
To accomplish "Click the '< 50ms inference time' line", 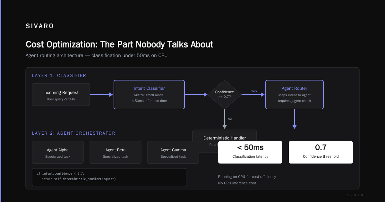I will (x=149, y=101).
